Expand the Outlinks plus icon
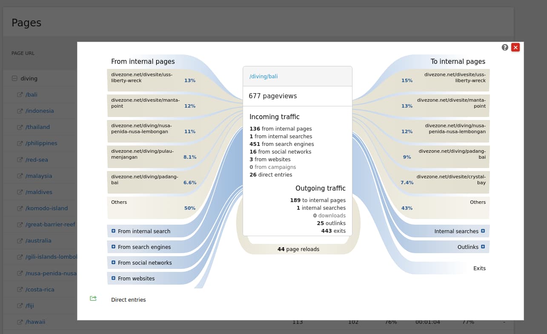This screenshot has width=547, height=334. [x=483, y=247]
